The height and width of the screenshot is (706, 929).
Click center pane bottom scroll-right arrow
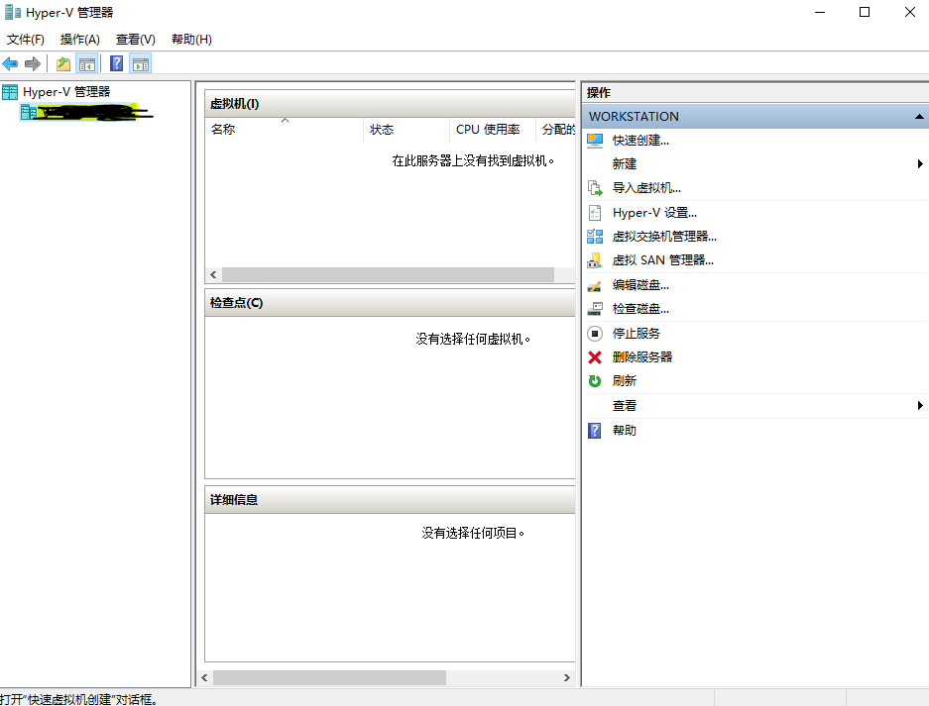coord(567,677)
